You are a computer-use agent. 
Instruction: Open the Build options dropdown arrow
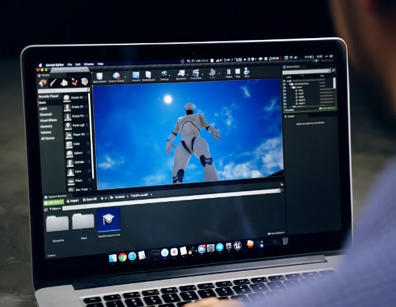click(219, 74)
